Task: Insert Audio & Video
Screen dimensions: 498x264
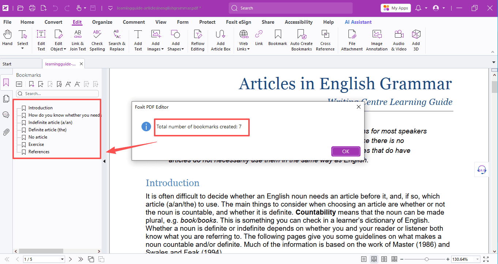Action: pos(399,40)
